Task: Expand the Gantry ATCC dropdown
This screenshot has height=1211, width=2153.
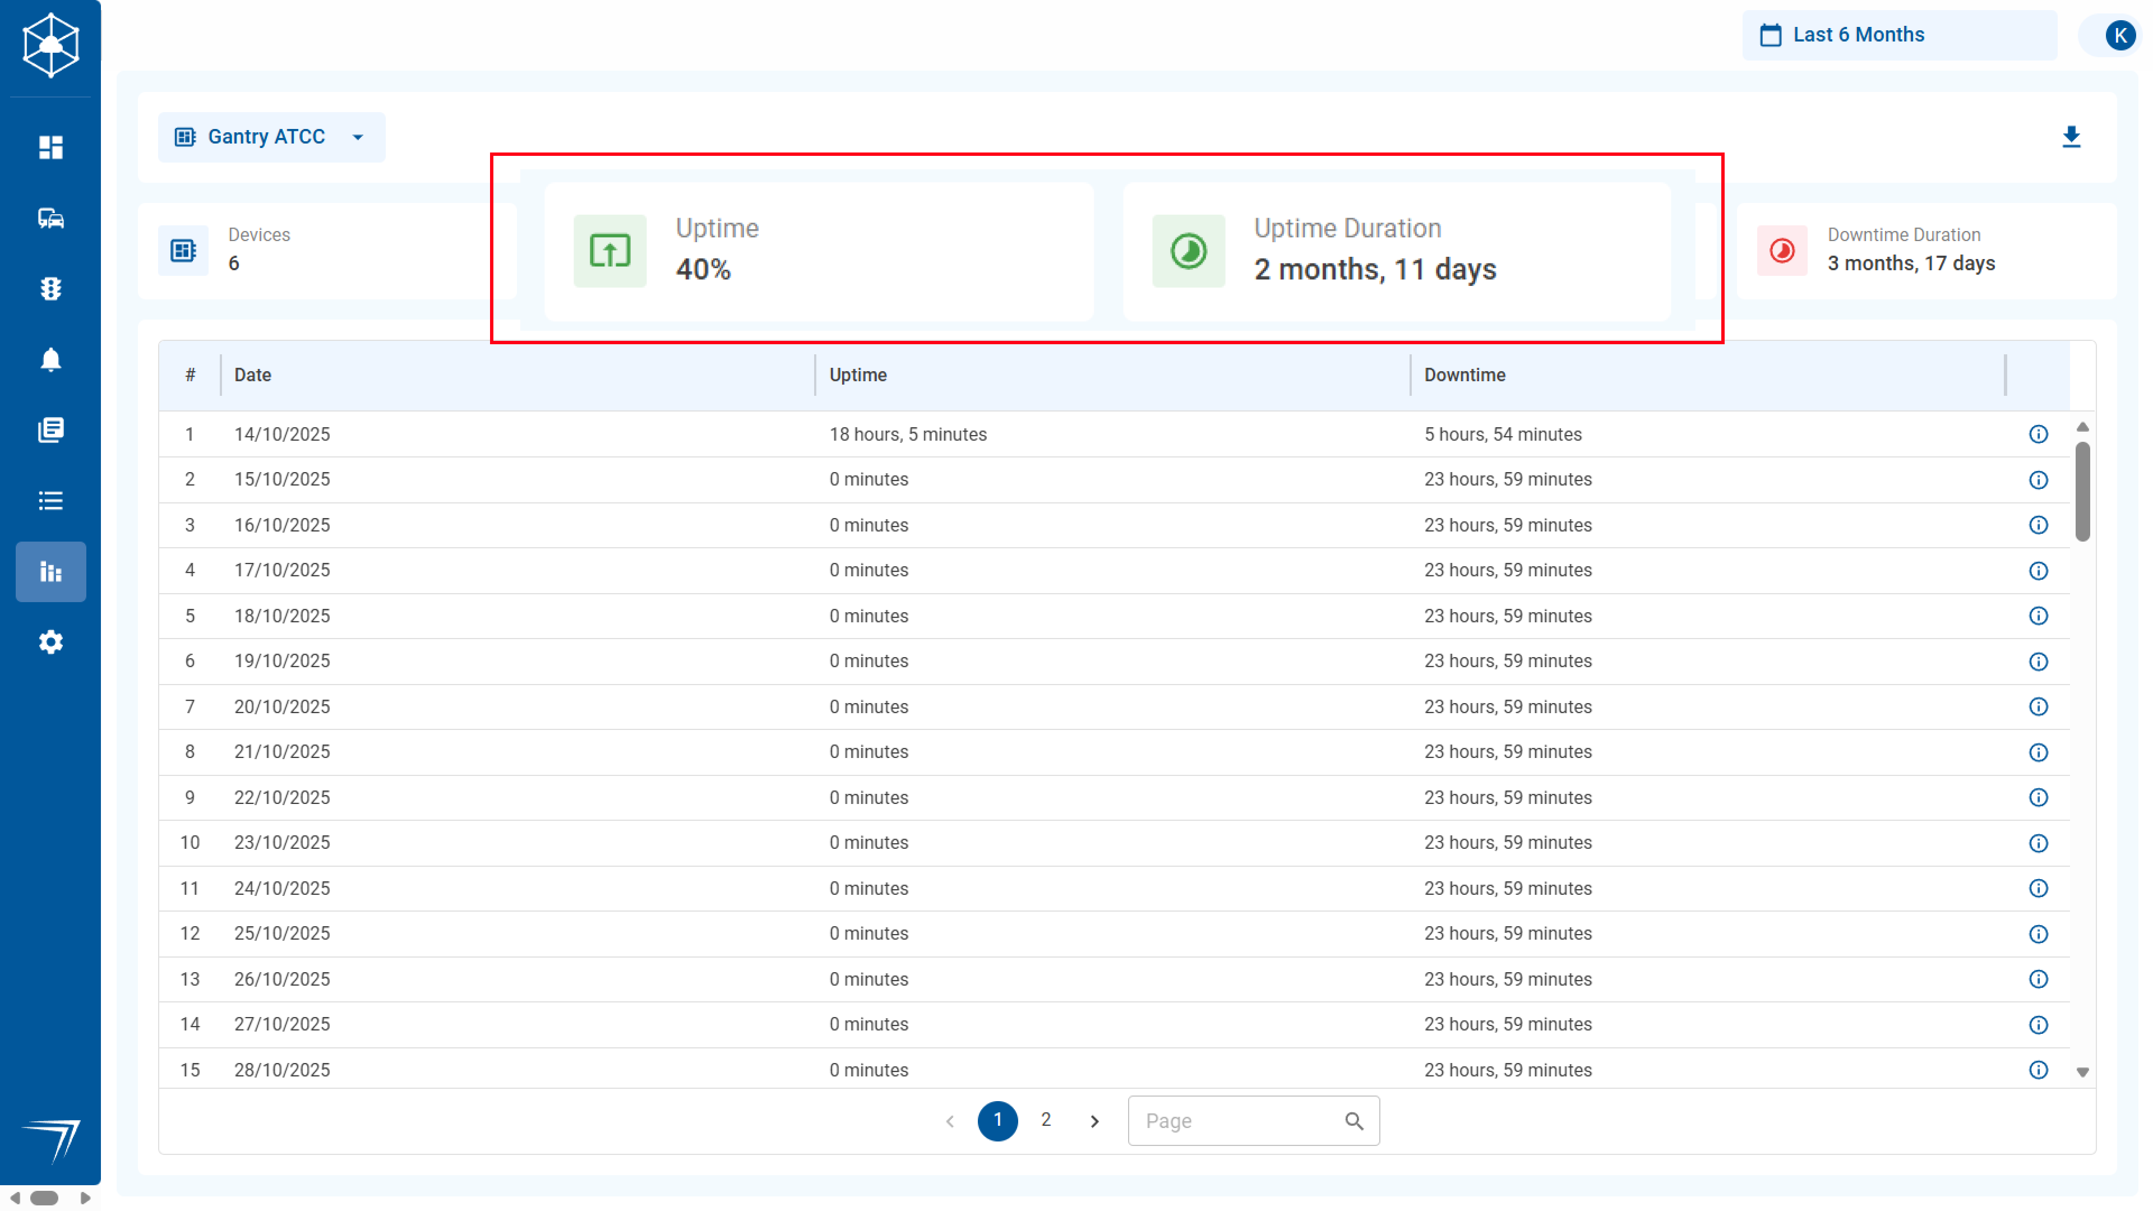Action: click(271, 136)
